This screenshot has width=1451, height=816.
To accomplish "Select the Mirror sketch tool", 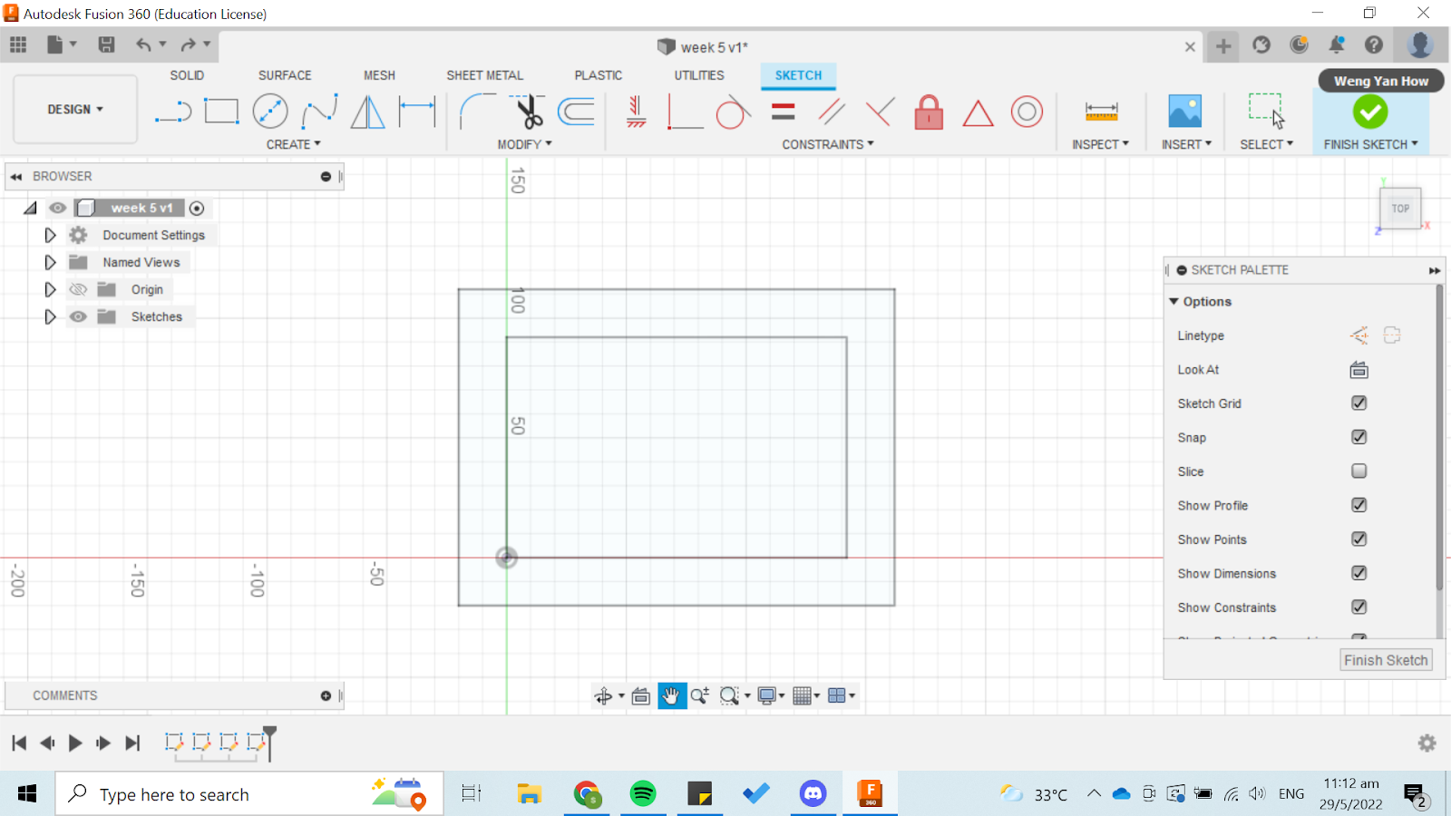I will tap(367, 112).
